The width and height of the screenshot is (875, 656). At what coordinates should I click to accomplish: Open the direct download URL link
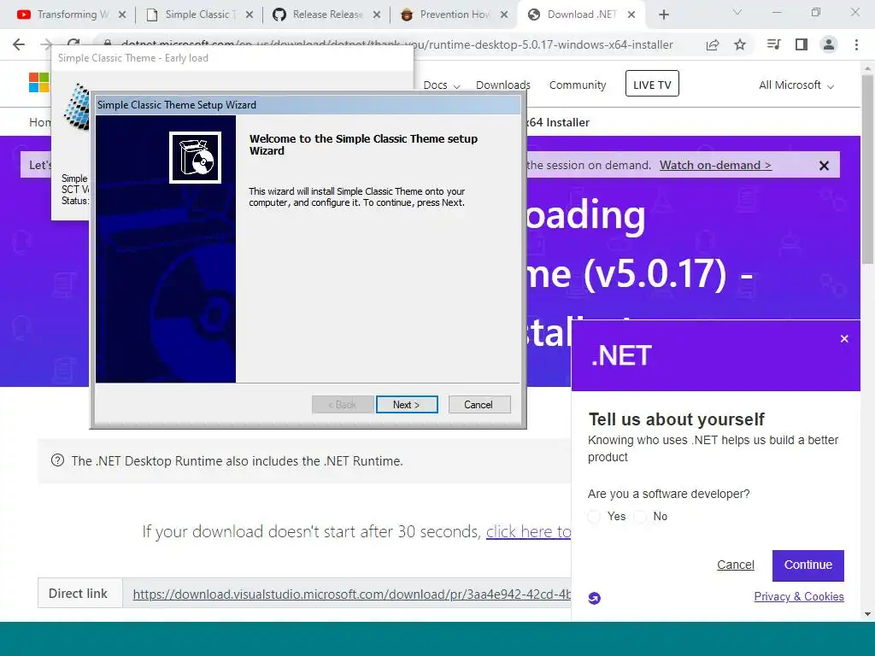point(351,594)
